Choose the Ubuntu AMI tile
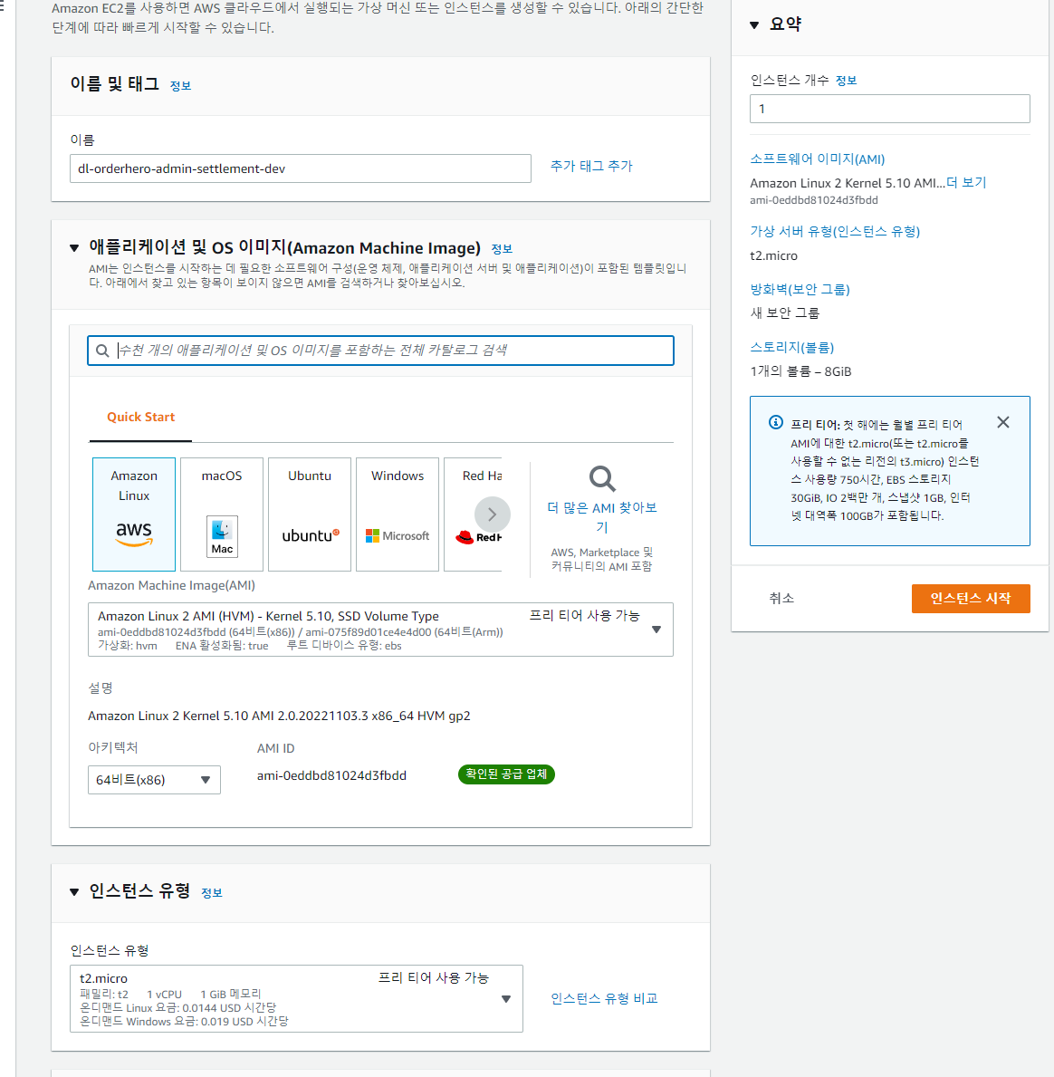The height and width of the screenshot is (1077, 1054). click(310, 514)
